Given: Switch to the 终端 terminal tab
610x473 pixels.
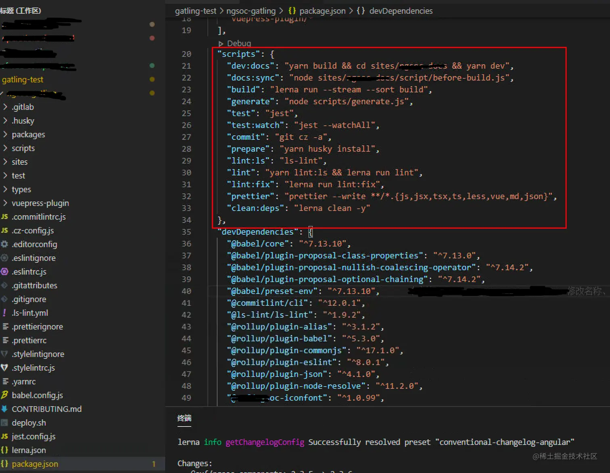Looking at the screenshot, I should (x=184, y=418).
